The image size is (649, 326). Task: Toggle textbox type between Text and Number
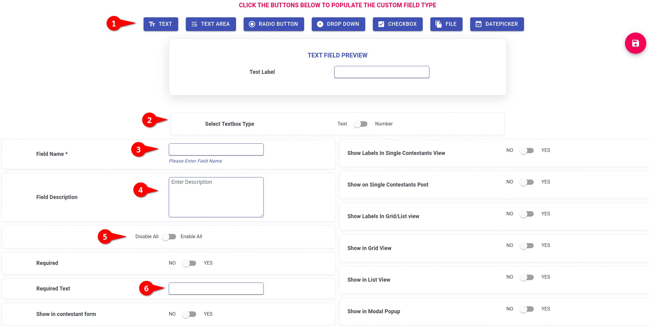pos(360,124)
